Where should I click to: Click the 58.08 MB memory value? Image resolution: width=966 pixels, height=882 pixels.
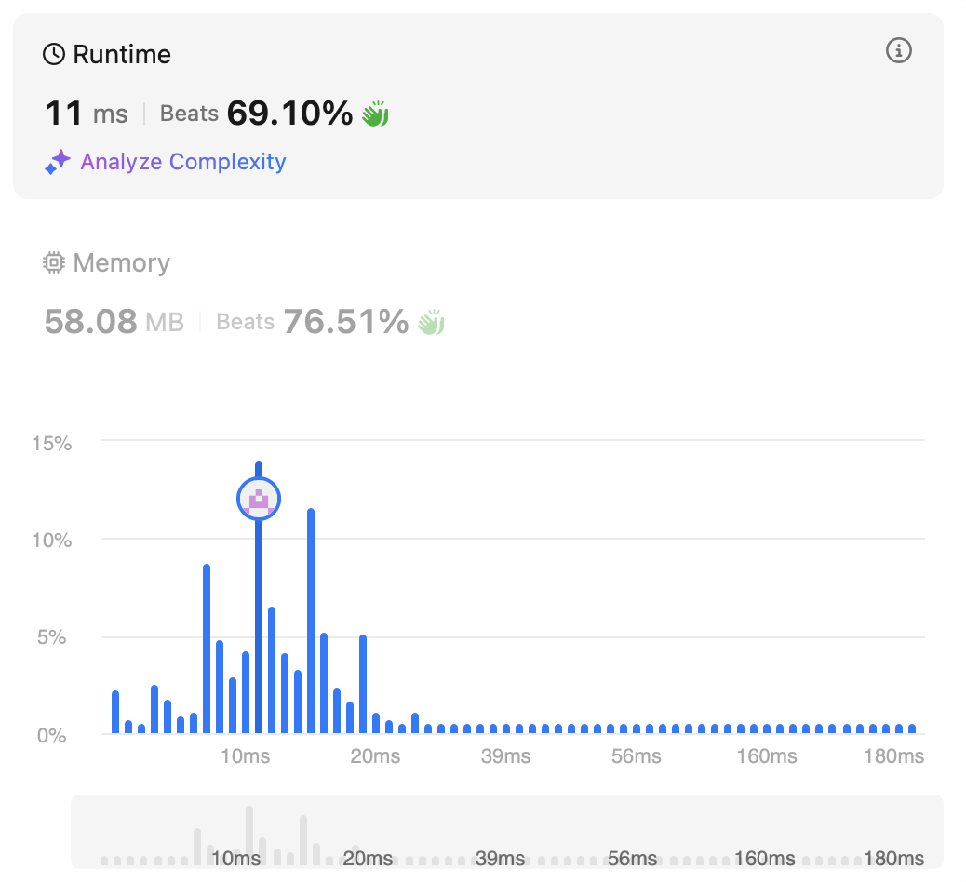coord(114,322)
